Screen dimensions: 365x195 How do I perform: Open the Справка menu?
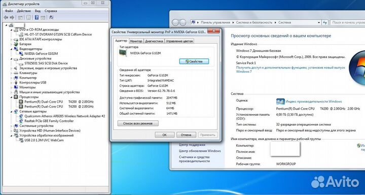(51, 11)
